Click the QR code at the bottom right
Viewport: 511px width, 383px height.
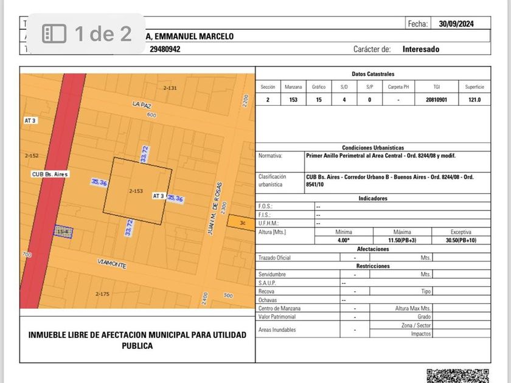point(457,376)
